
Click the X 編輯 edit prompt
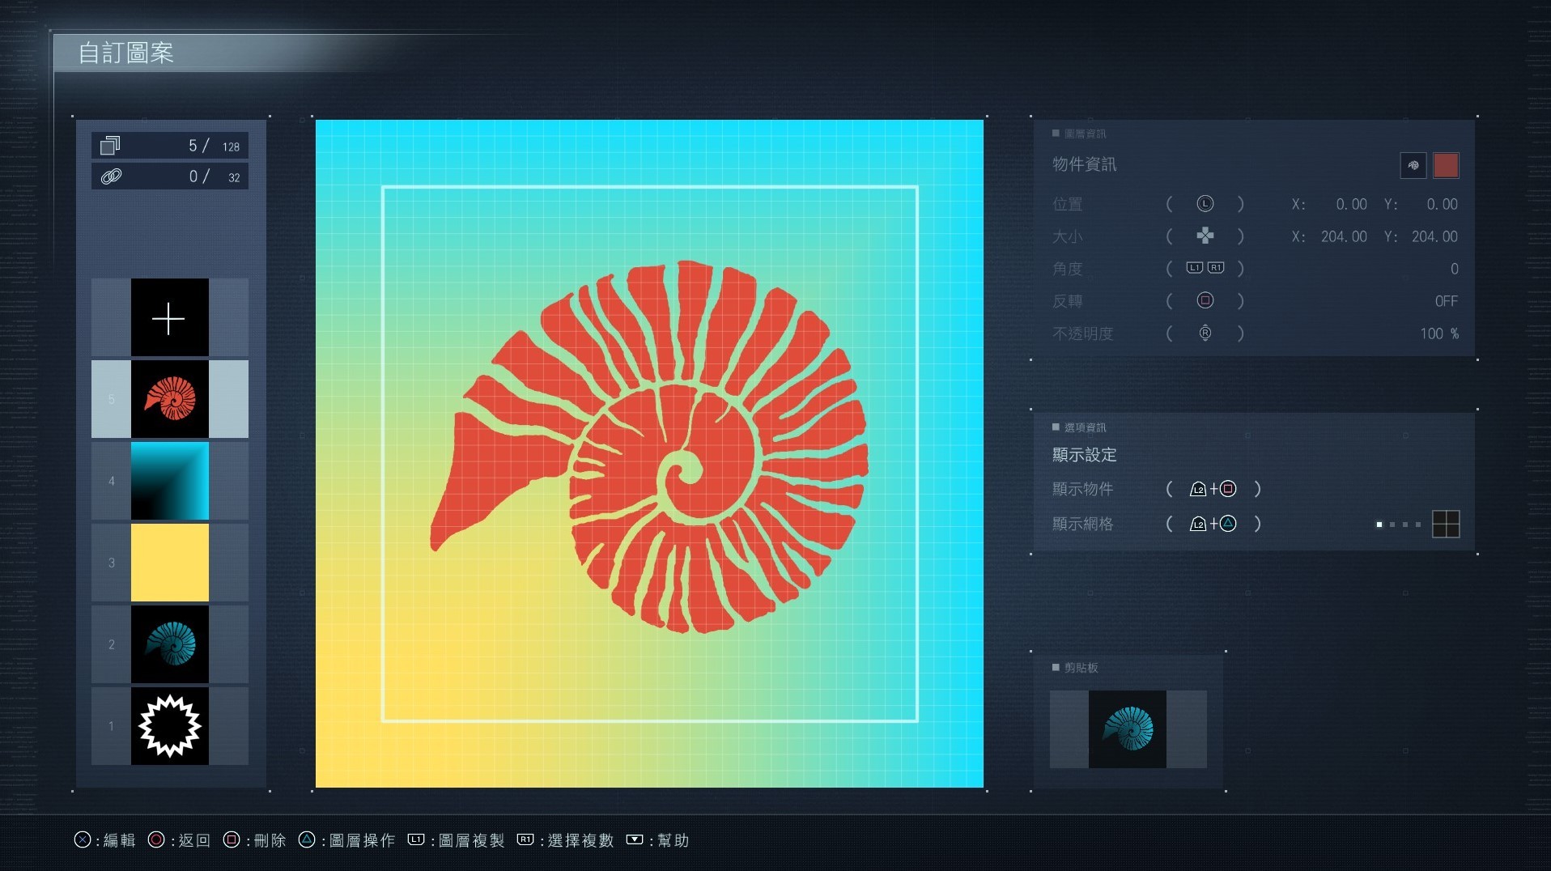(105, 840)
